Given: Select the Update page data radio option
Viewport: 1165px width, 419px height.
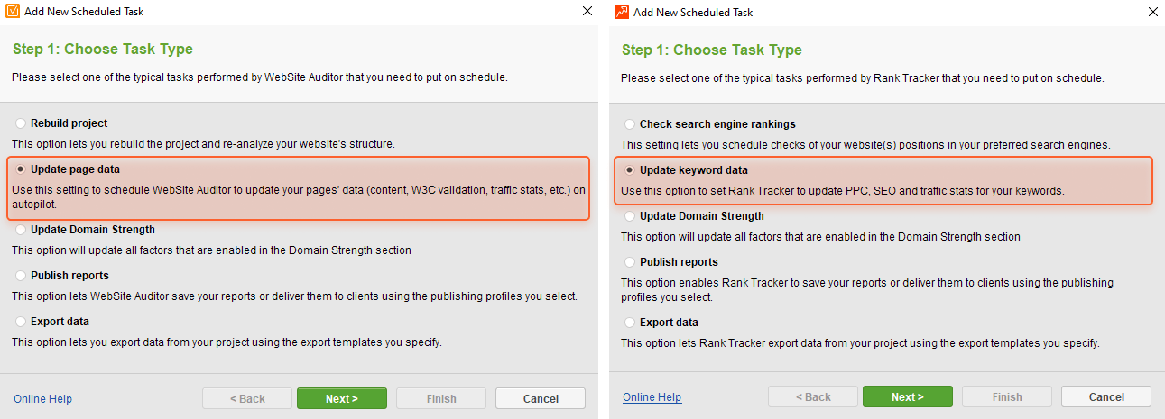Looking at the screenshot, I should (x=21, y=169).
